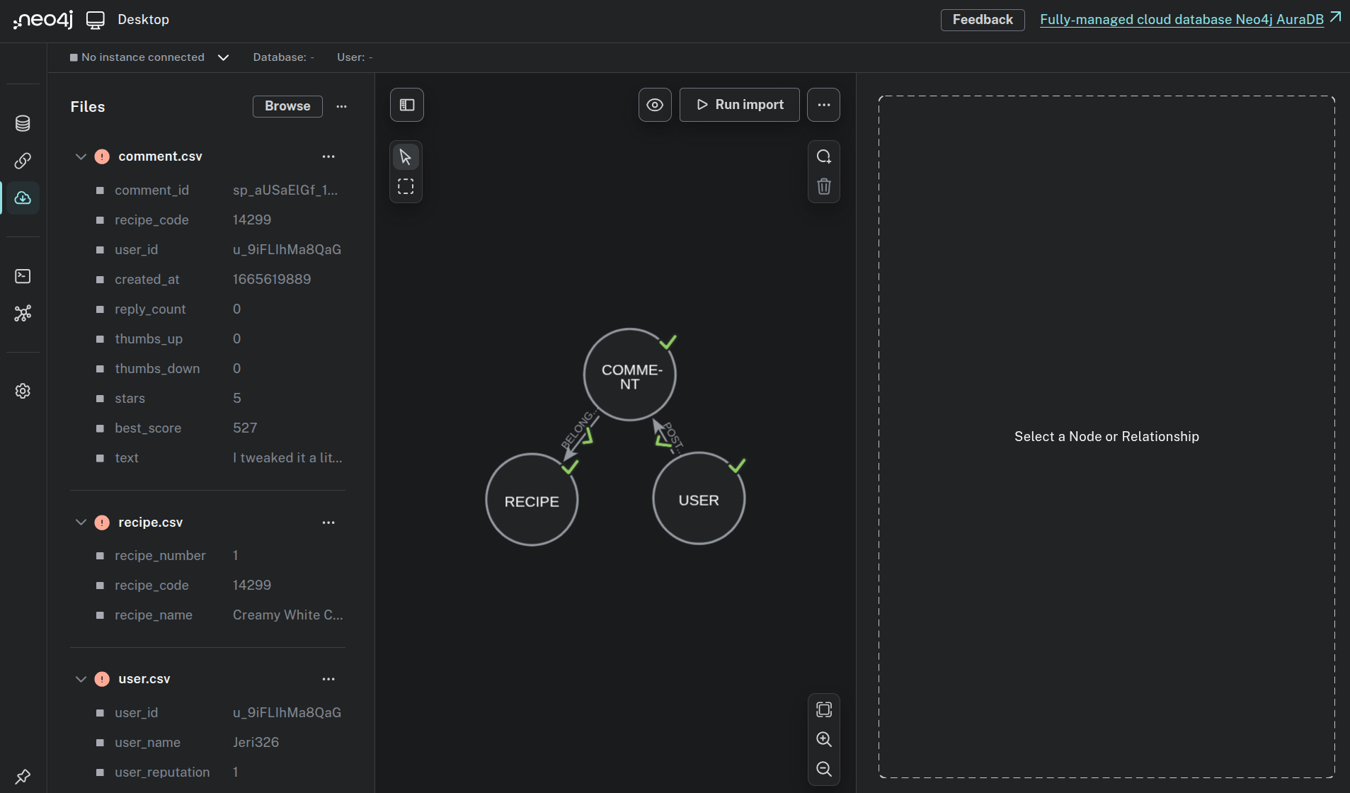Zoom in on the graph canvas
Viewport: 1350px width, 793px height.
point(823,739)
